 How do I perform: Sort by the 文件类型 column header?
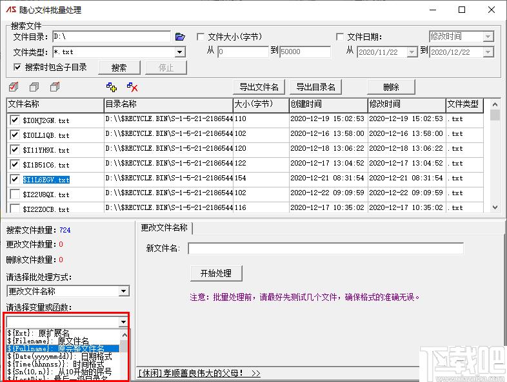point(464,104)
